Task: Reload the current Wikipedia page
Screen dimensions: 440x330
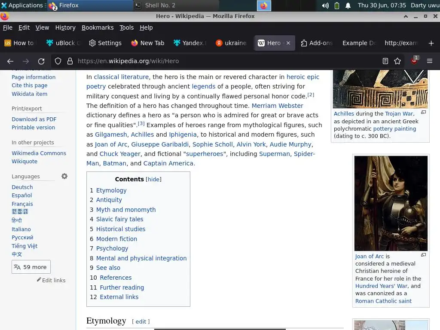Action: [x=41, y=61]
